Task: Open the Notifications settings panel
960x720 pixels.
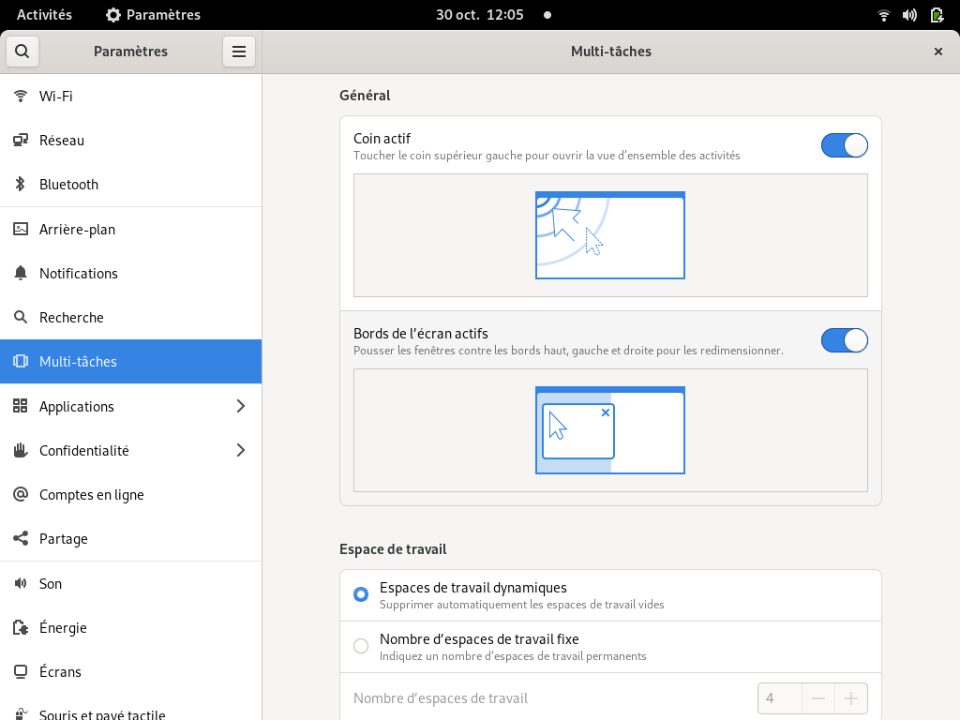Action: coord(131,273)
